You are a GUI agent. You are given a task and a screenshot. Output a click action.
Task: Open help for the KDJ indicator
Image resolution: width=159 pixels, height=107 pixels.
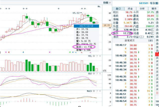click(97, 73)
